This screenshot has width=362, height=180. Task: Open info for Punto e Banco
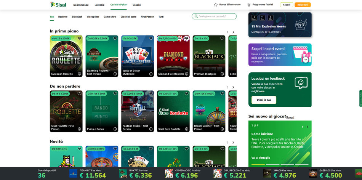pyautogui.click(x=115, y=129)
